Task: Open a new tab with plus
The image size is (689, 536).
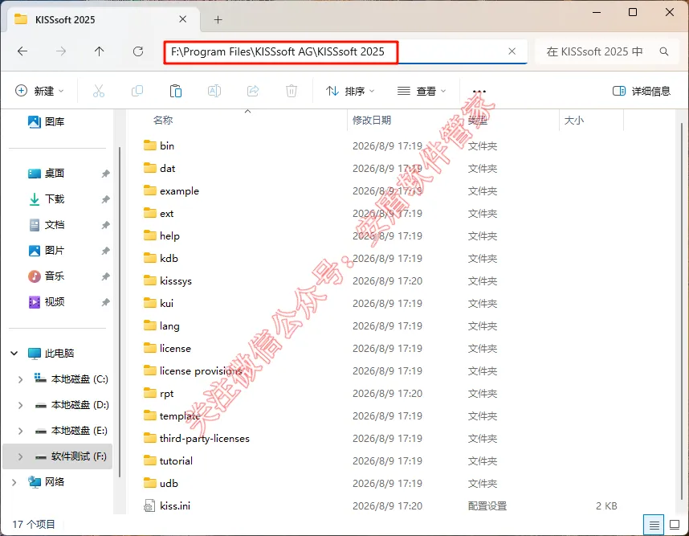Action: pyautogui.click(x=218, y=20)
